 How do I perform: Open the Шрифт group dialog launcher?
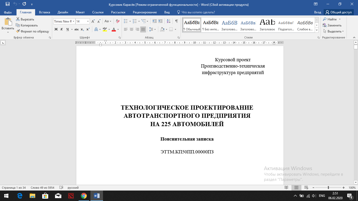(x=120, y=38)
